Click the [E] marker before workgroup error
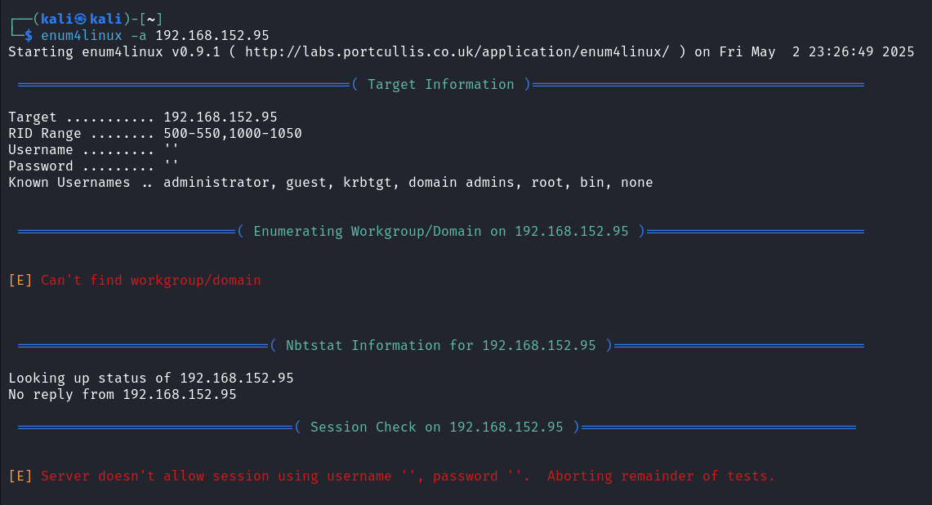This screenshot has width=932, height=505. click(x=20, y=280)
